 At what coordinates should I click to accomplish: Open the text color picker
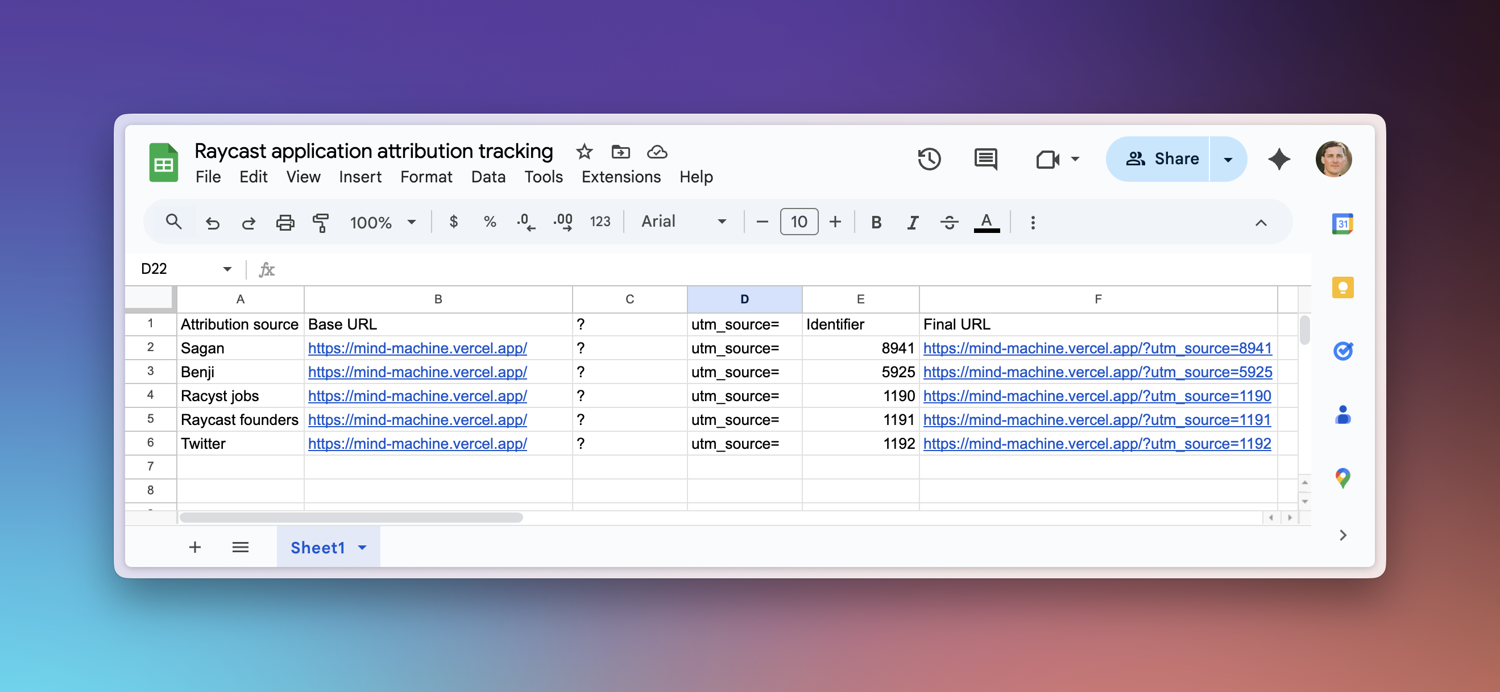point(985,222)
